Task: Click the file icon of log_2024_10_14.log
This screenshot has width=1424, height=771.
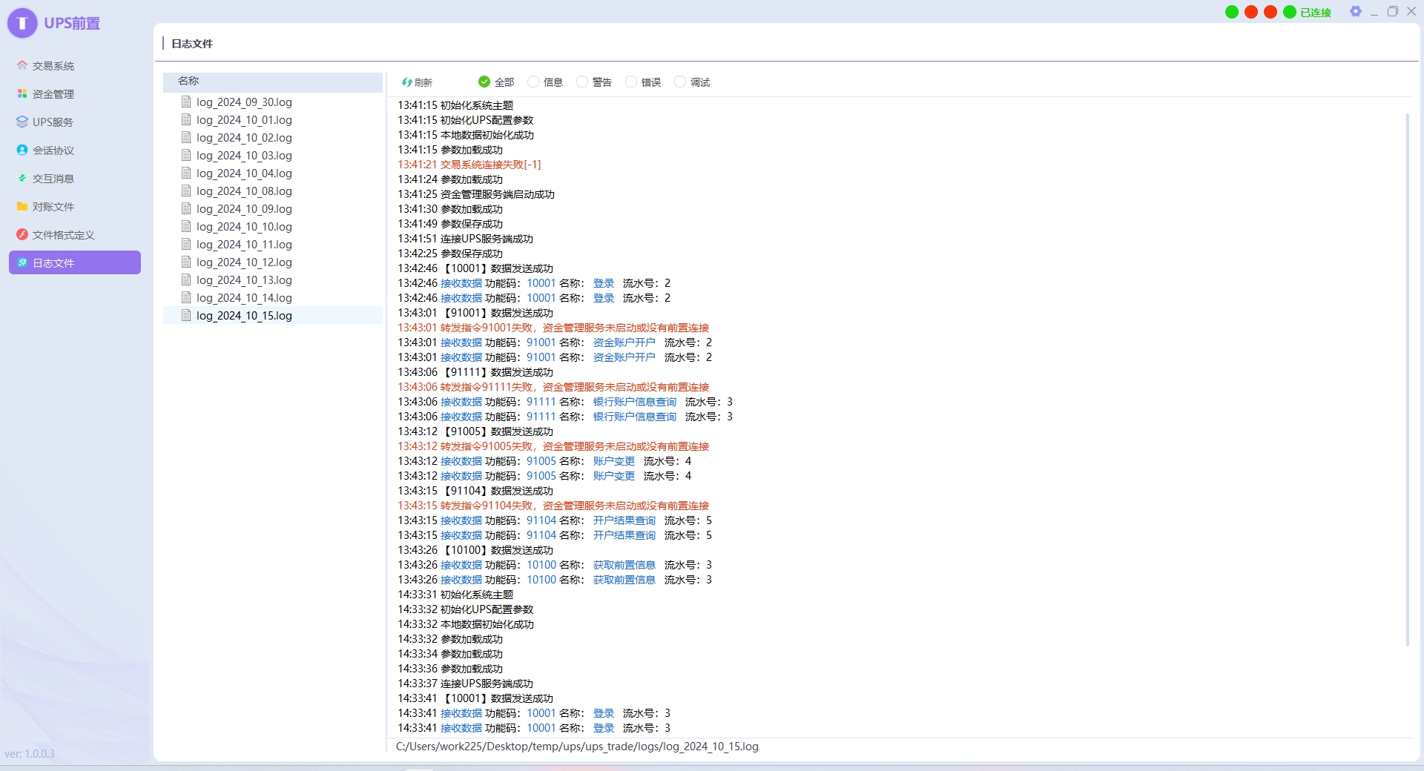Action: (187, 298)
